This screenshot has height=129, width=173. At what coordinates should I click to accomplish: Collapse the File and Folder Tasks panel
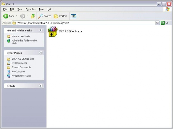pyautogui.click(x=41, y=30)
